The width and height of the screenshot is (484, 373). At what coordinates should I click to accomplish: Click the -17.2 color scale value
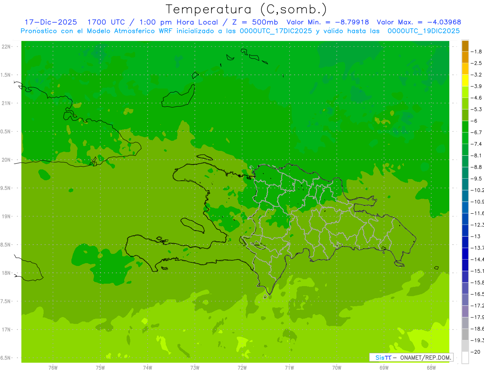[477, 305]
